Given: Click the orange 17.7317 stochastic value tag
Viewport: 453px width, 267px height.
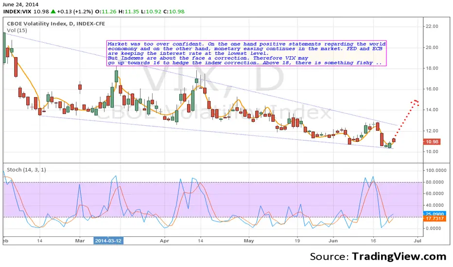Looking at the screenshot, I should (435, 219).
